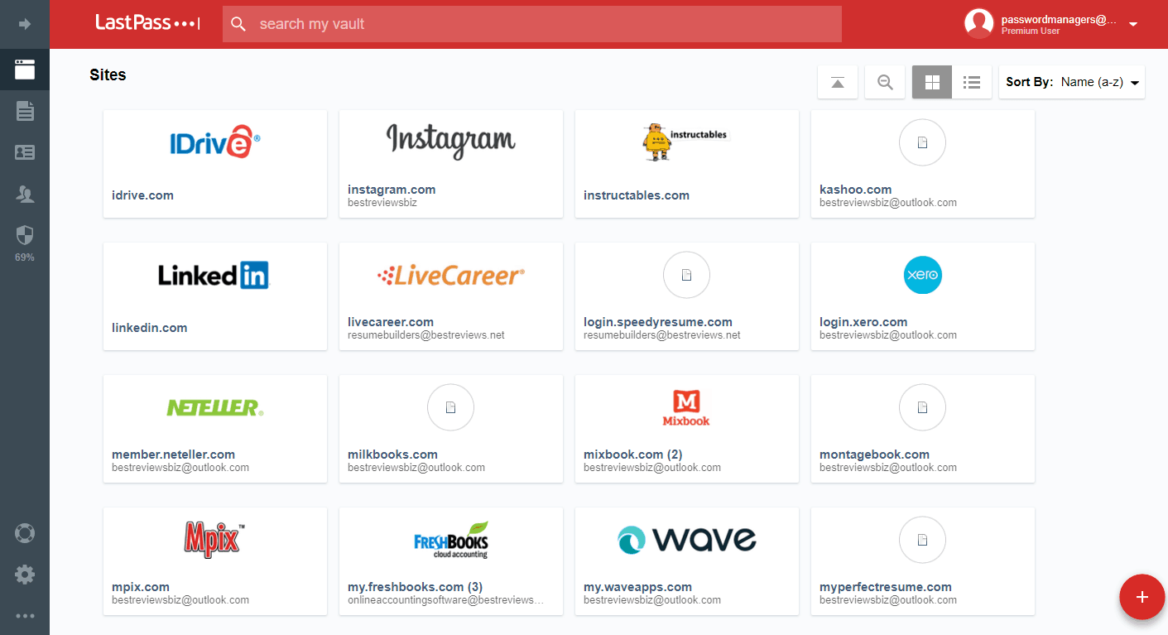
Task: Open the instagram.com site entry
Action: tap(450, 164)
